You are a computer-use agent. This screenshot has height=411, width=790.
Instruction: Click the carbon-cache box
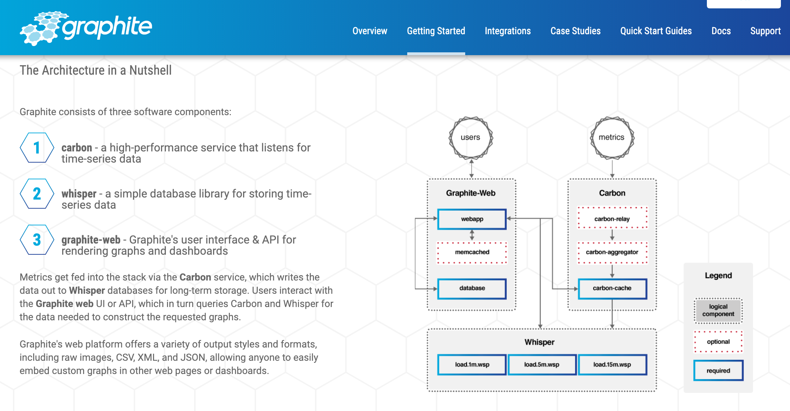(612, 289)
